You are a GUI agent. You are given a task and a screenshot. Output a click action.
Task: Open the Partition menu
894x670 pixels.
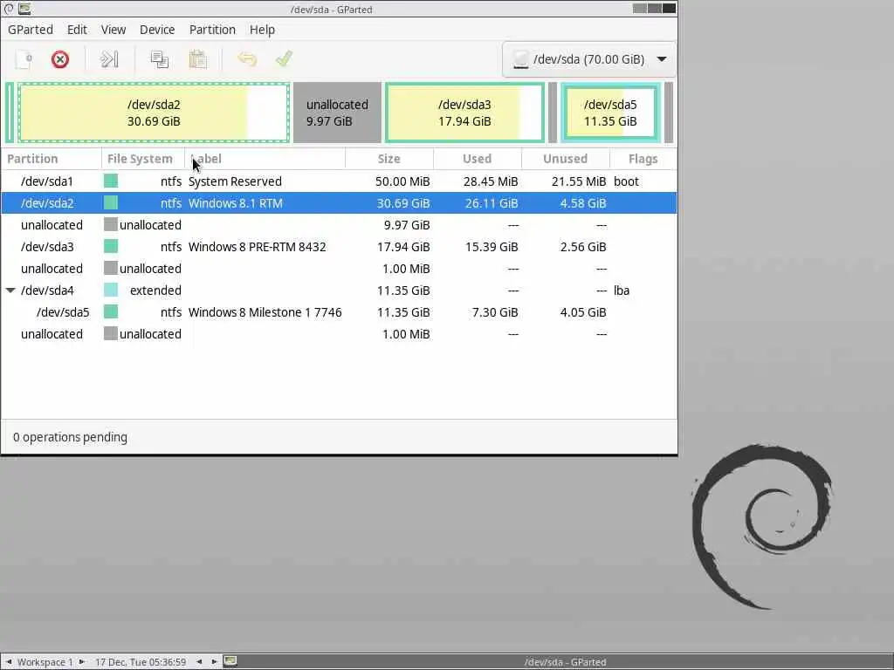[212, 30]
